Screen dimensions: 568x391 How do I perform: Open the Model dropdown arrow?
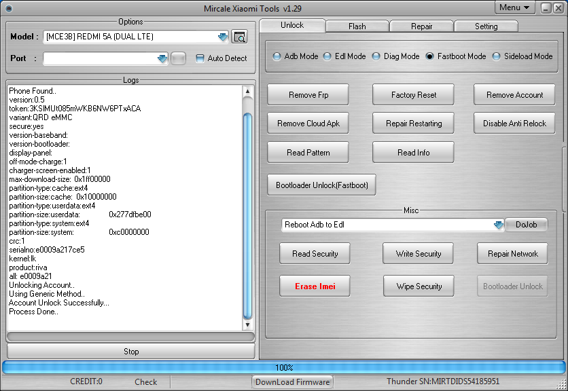click(x=223, y=37)
